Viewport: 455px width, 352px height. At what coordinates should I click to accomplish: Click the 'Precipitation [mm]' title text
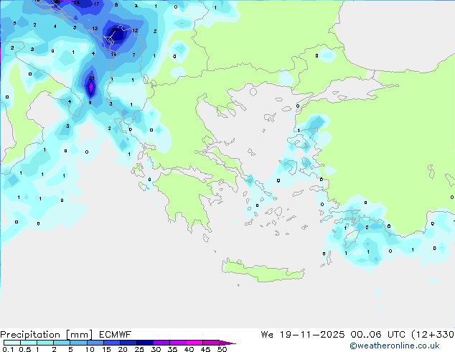[x=47, y=335]
